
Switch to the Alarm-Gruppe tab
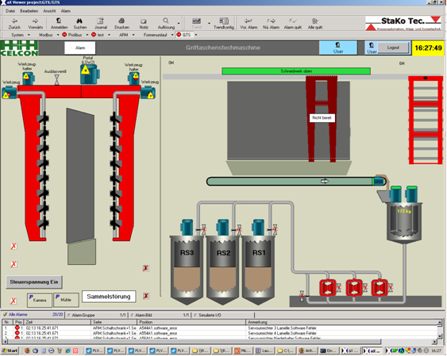[x=83, y=315]
